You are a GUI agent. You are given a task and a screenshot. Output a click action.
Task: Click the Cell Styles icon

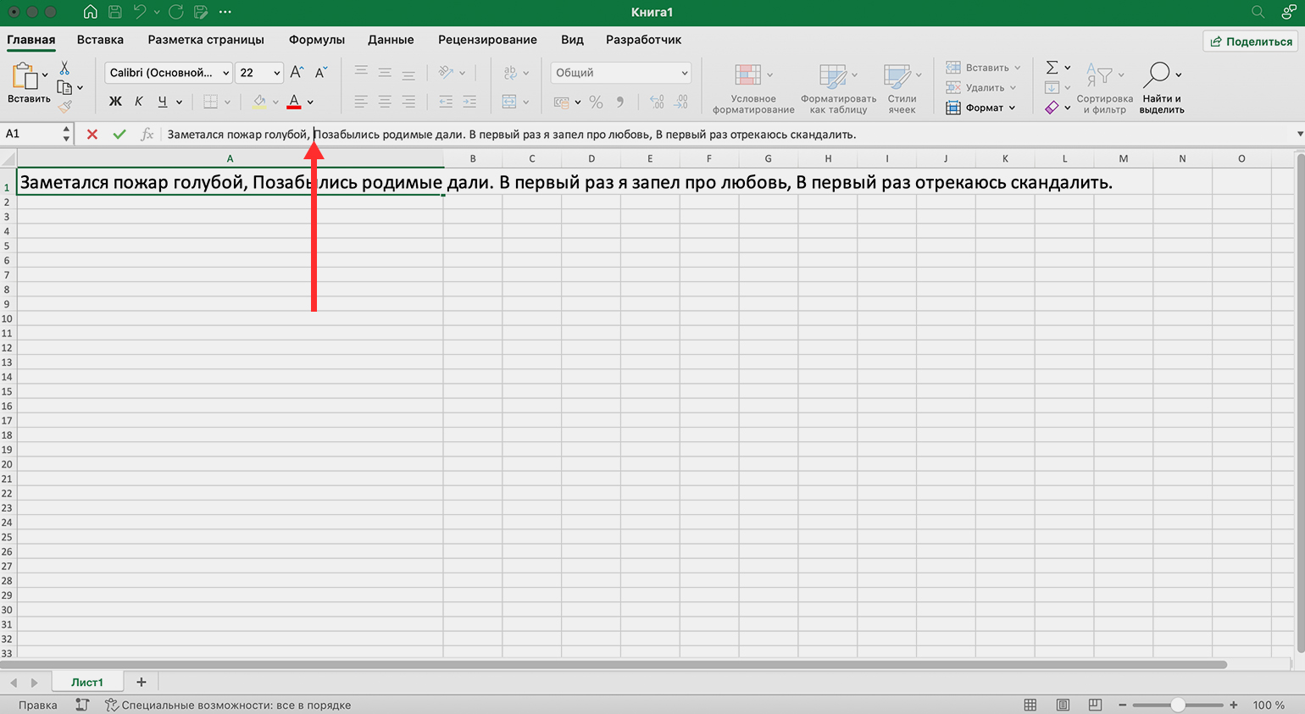tap(896, 75)
